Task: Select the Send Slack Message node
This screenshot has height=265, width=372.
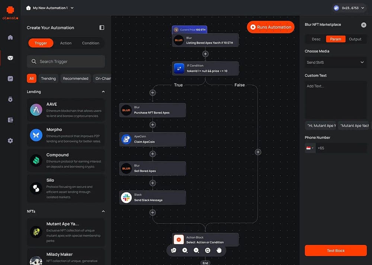Action: pos(153,198)
